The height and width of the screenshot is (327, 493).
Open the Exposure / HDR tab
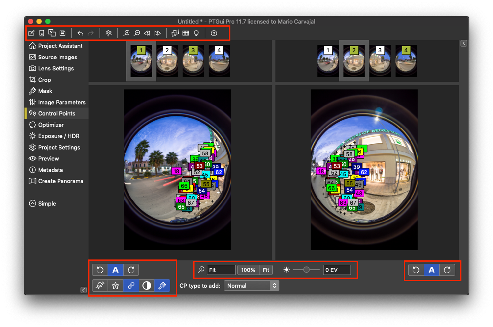coord(57,136)
